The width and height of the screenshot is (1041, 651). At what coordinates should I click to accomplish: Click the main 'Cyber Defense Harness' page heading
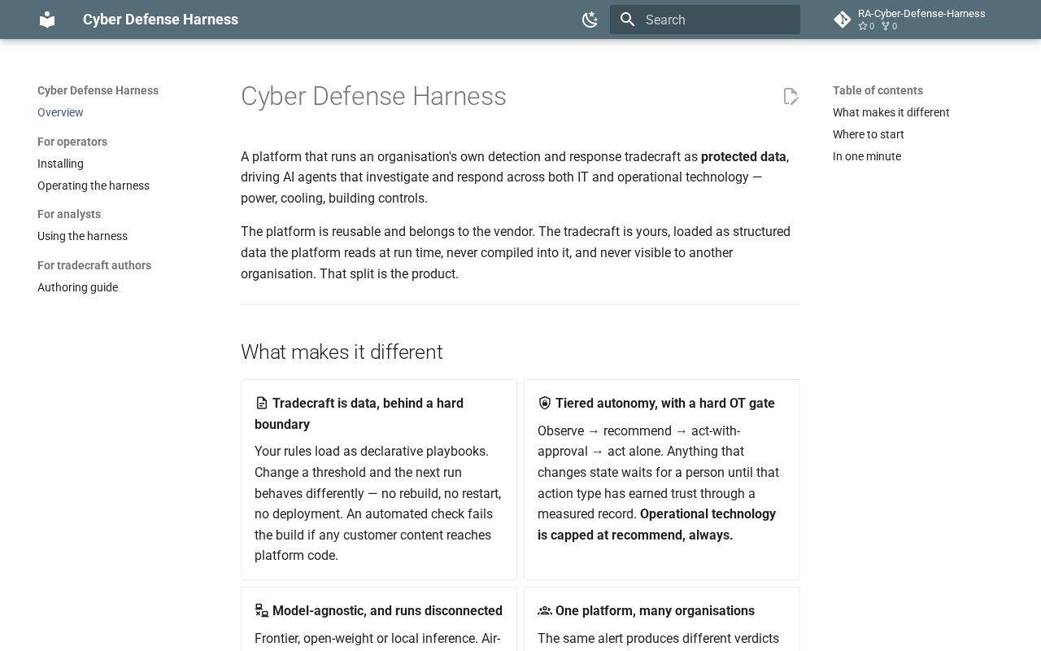click(373, 96)
